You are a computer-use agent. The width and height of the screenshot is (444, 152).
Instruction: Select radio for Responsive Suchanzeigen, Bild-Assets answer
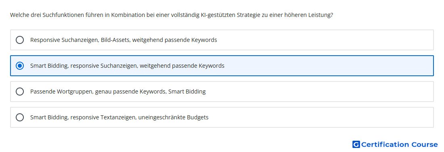(20, 40)
